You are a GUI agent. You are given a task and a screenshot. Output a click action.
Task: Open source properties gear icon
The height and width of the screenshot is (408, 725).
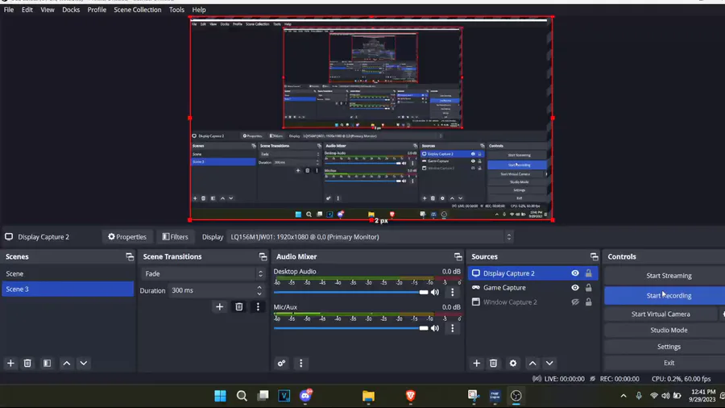point(513,363)
